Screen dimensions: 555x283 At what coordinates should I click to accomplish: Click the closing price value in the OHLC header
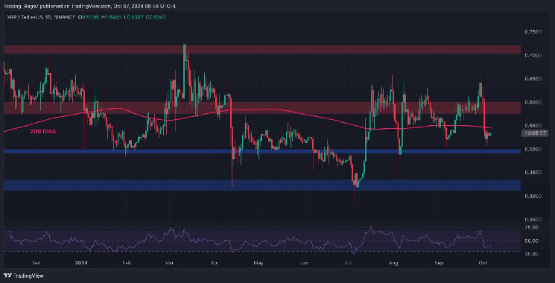159,17
